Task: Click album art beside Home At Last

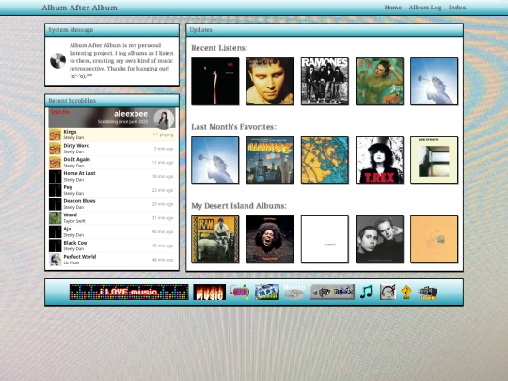Action: coord(56,177)
